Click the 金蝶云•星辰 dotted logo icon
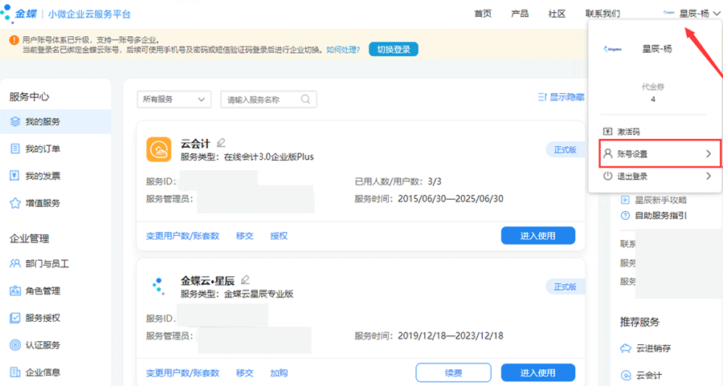 (158, 286)
